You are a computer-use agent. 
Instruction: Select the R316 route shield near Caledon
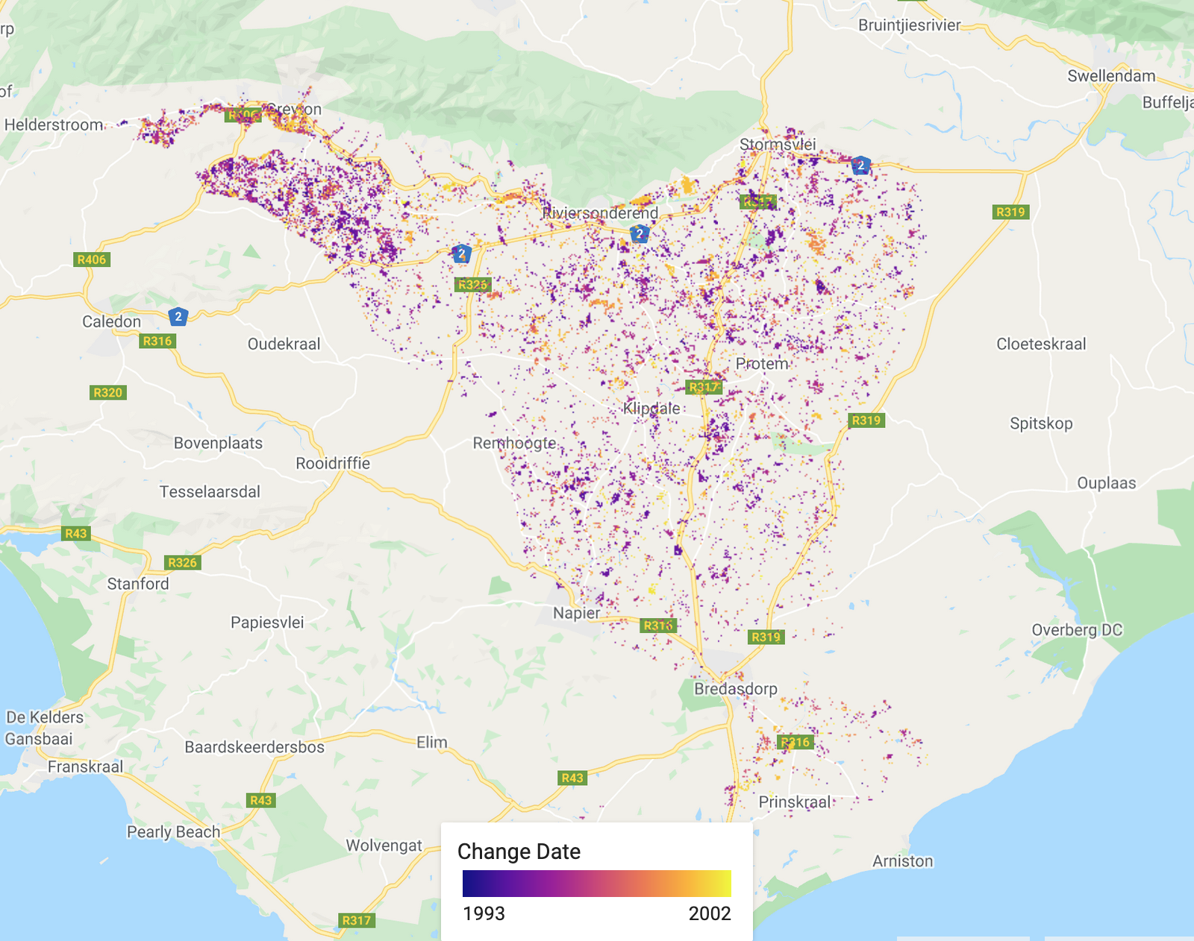click(157, 341)
